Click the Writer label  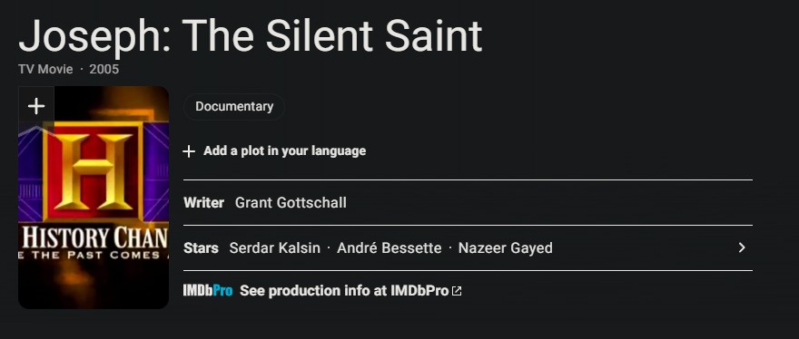coord(203,203)
